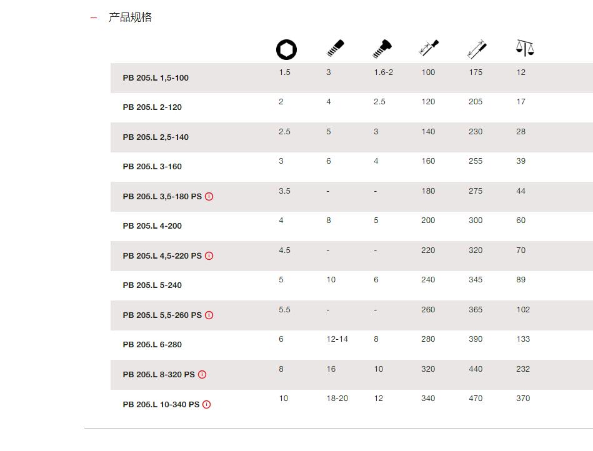
Task: Select the PB 205.L 4-200 entry
Action: (152, 226)
